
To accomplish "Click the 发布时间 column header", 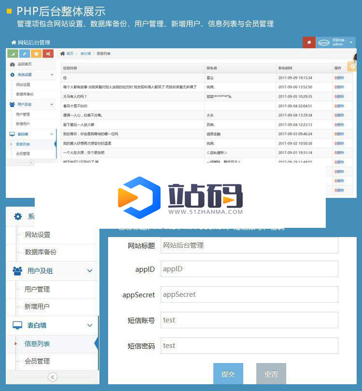I will [x=285, y=68].
